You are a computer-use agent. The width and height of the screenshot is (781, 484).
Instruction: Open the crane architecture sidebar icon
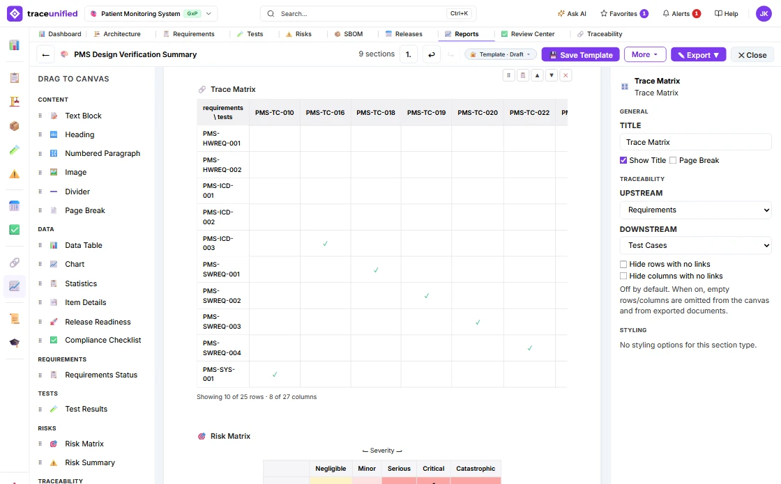click(x=15, y=102)
